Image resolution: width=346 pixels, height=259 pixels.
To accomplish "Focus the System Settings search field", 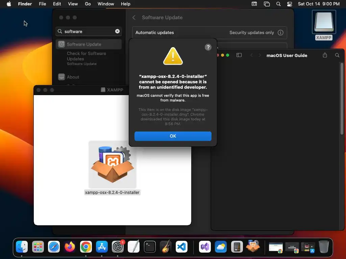I will coord(89,31).
